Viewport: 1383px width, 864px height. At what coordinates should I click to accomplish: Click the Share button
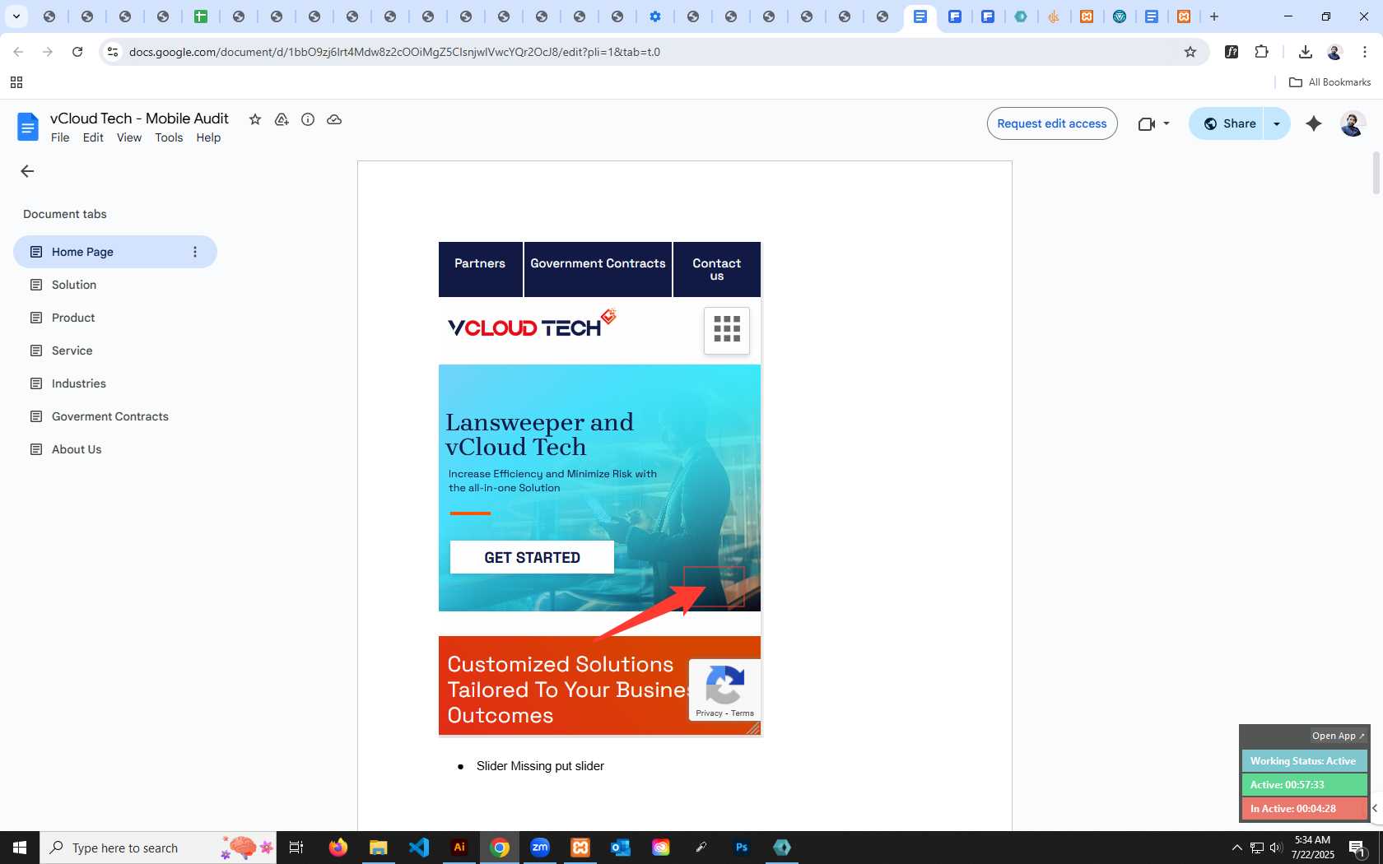[1226, 123]
